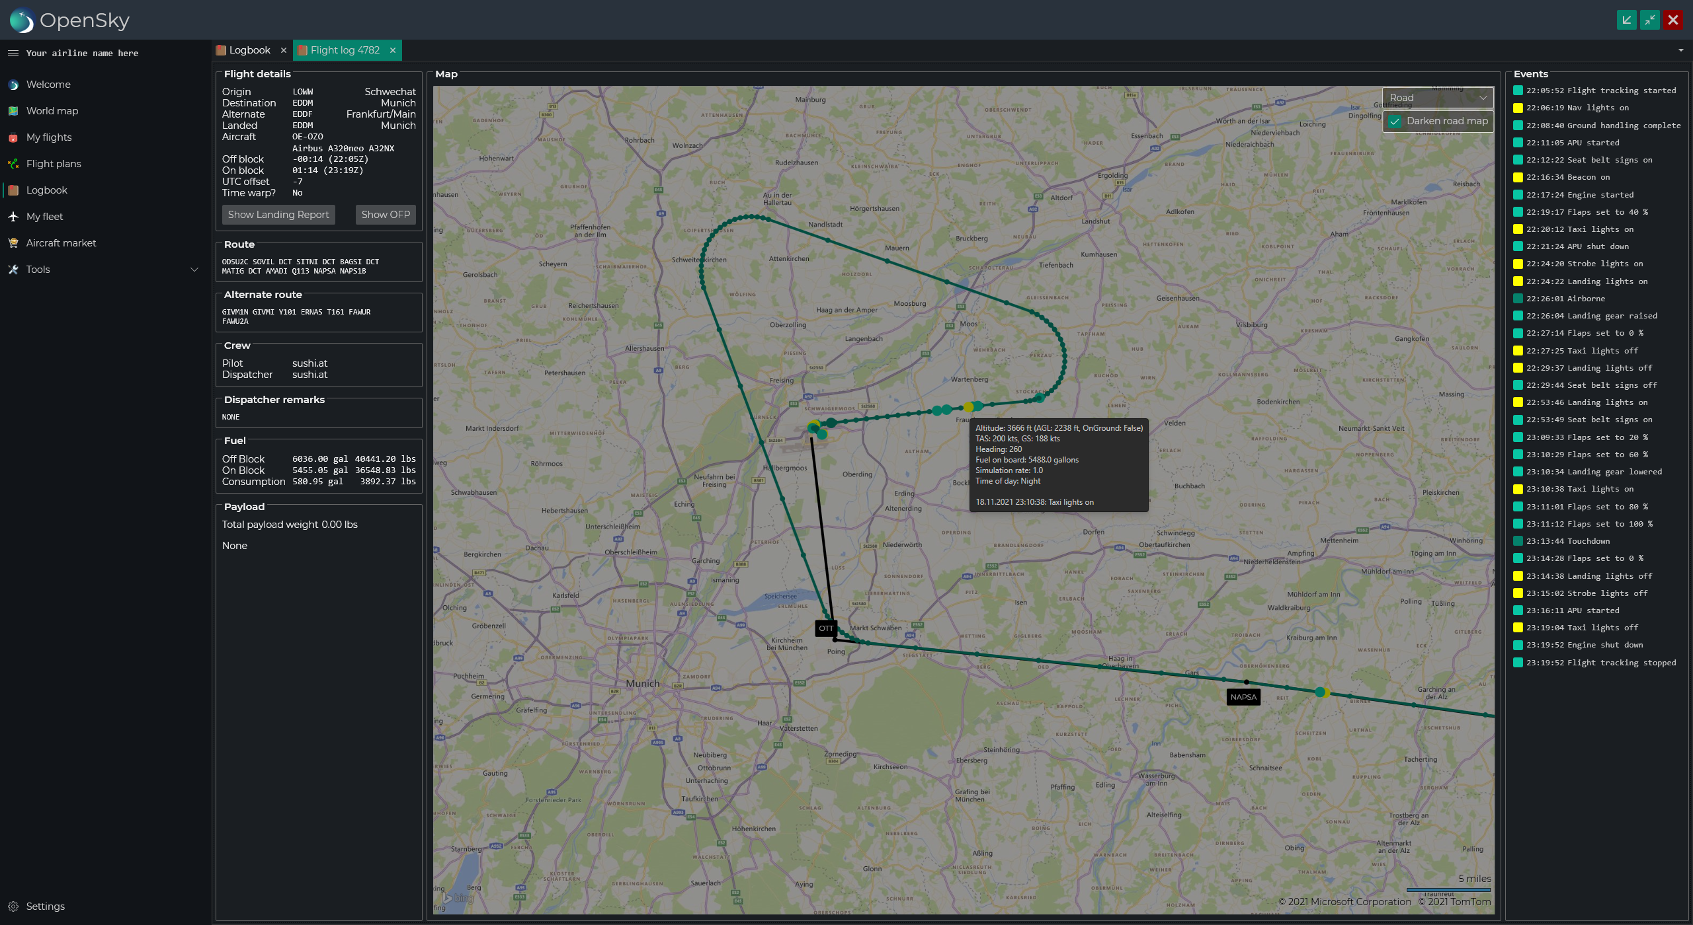Screen dimensions: 1693x925
Task: Click the Show OFP button
Action: tap(386, 215)
